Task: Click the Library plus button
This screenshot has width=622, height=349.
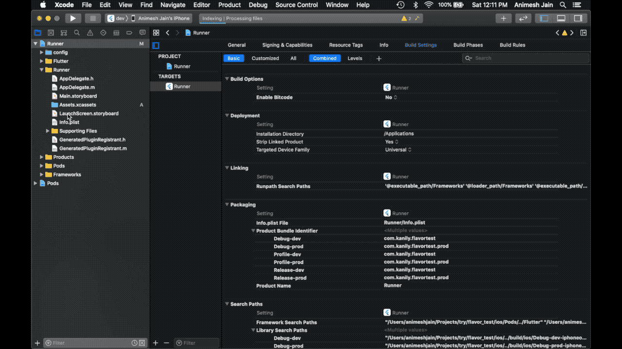Action: pyautogui.click(x=503, y=18)
